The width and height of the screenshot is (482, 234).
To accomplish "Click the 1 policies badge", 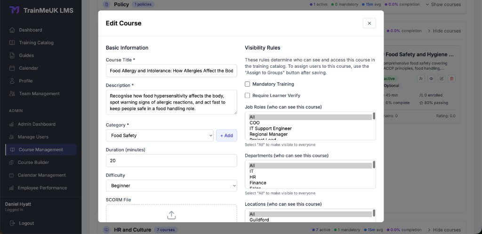I will point(143,5).
